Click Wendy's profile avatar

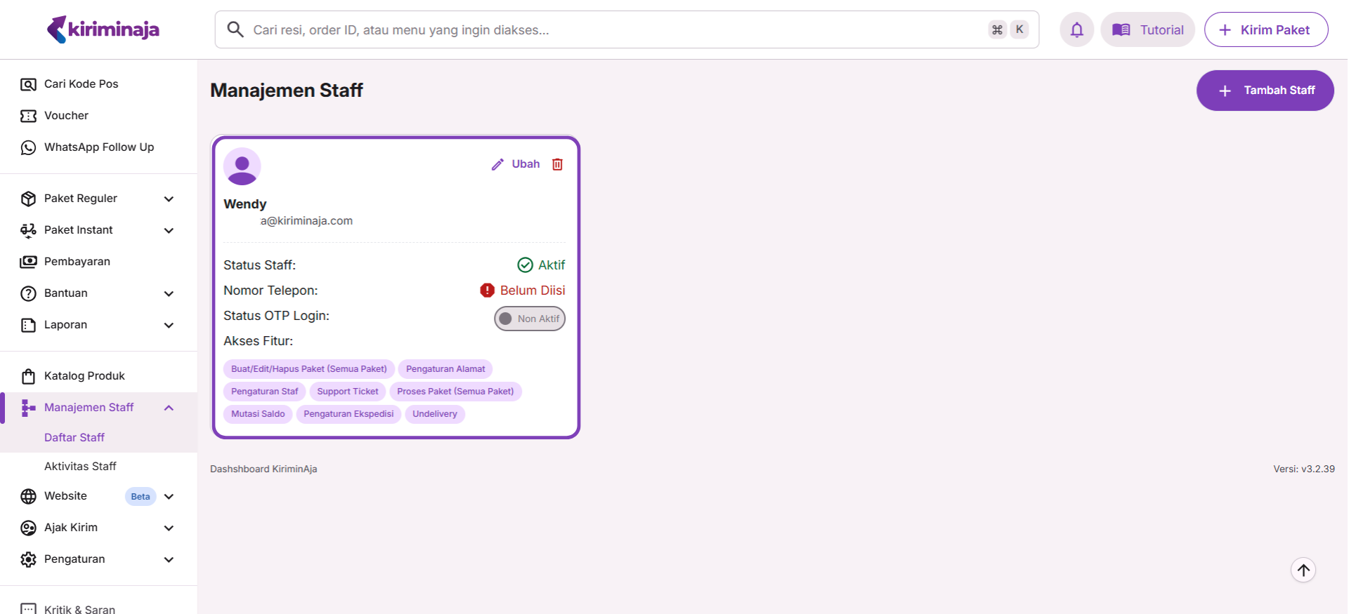pyautogui.click(x=242, y=166)
